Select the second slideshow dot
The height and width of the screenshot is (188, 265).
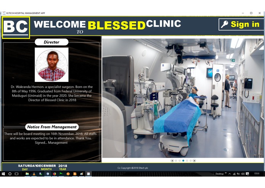[180, 161]
